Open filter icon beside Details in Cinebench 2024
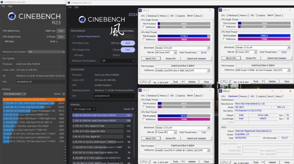The height and width of the screenshot is (164, 294). click(x=132, y=109)
